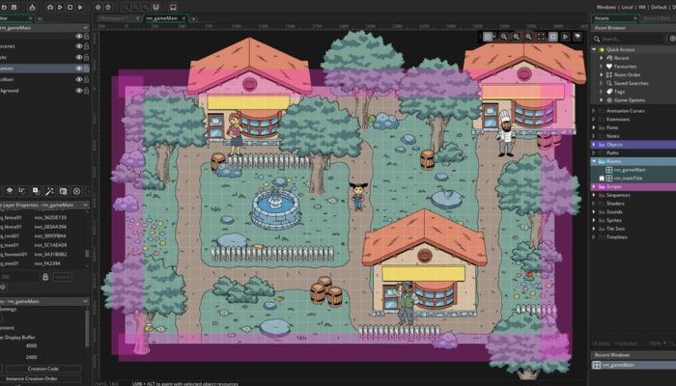676x386 pixels.
Task: Toggle visibility of the Background layer
Action: click(79, 91)
